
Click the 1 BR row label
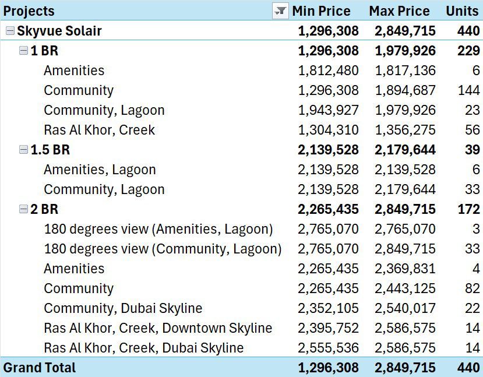click(x=44, y=51)
